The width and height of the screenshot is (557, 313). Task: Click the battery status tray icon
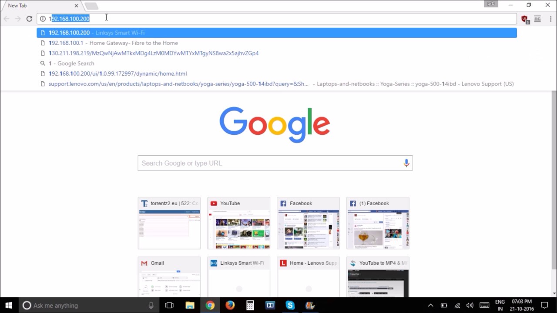[x=444, y=305]
